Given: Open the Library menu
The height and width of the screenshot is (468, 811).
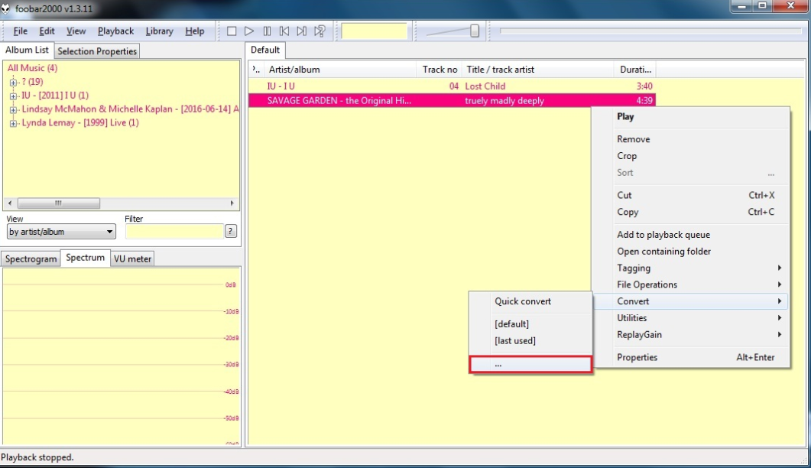Looking at the screenshot, I should (x=159, y=31).
